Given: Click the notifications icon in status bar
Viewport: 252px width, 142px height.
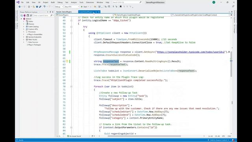Looking at the screenshot, I should (x=233, y=140).
